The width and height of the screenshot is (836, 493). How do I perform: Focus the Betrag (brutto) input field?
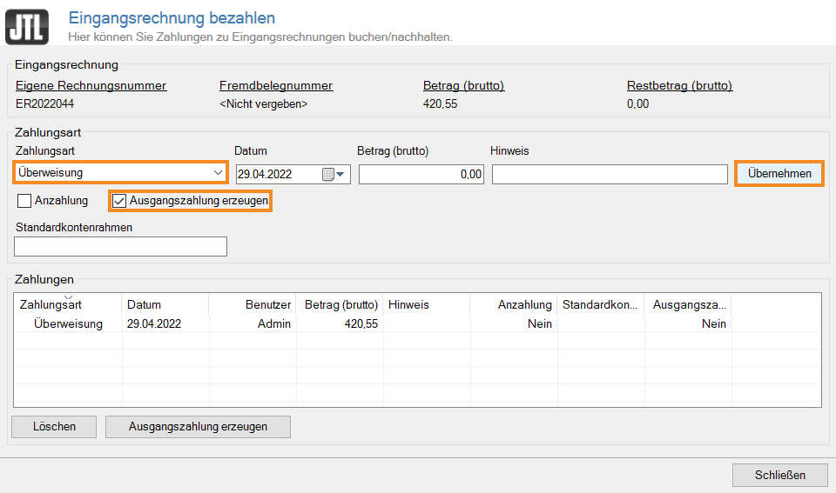tap(421, 174)
